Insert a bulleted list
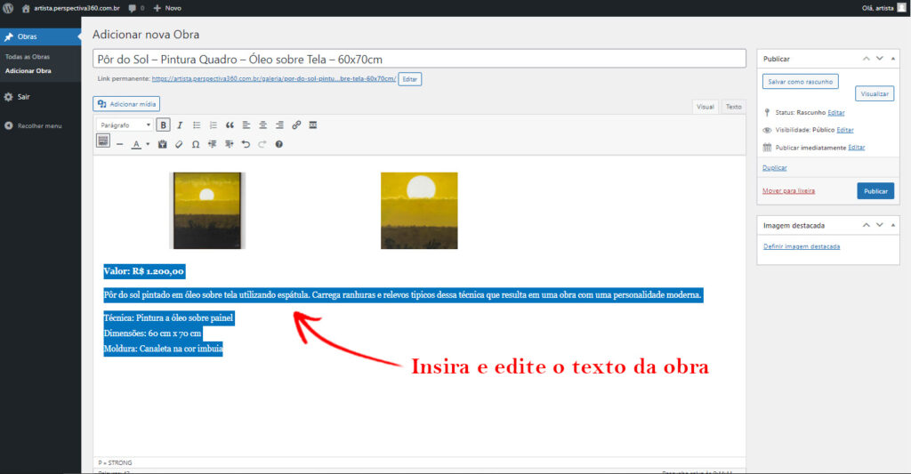The width and height of the screenshot is (911, 474). tap(197, 125)
